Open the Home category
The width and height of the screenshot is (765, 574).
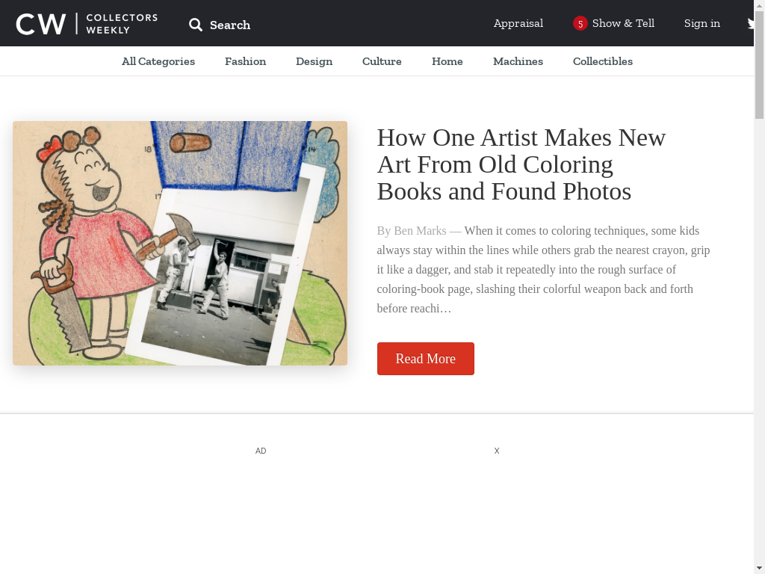click(x=447, y=61)
